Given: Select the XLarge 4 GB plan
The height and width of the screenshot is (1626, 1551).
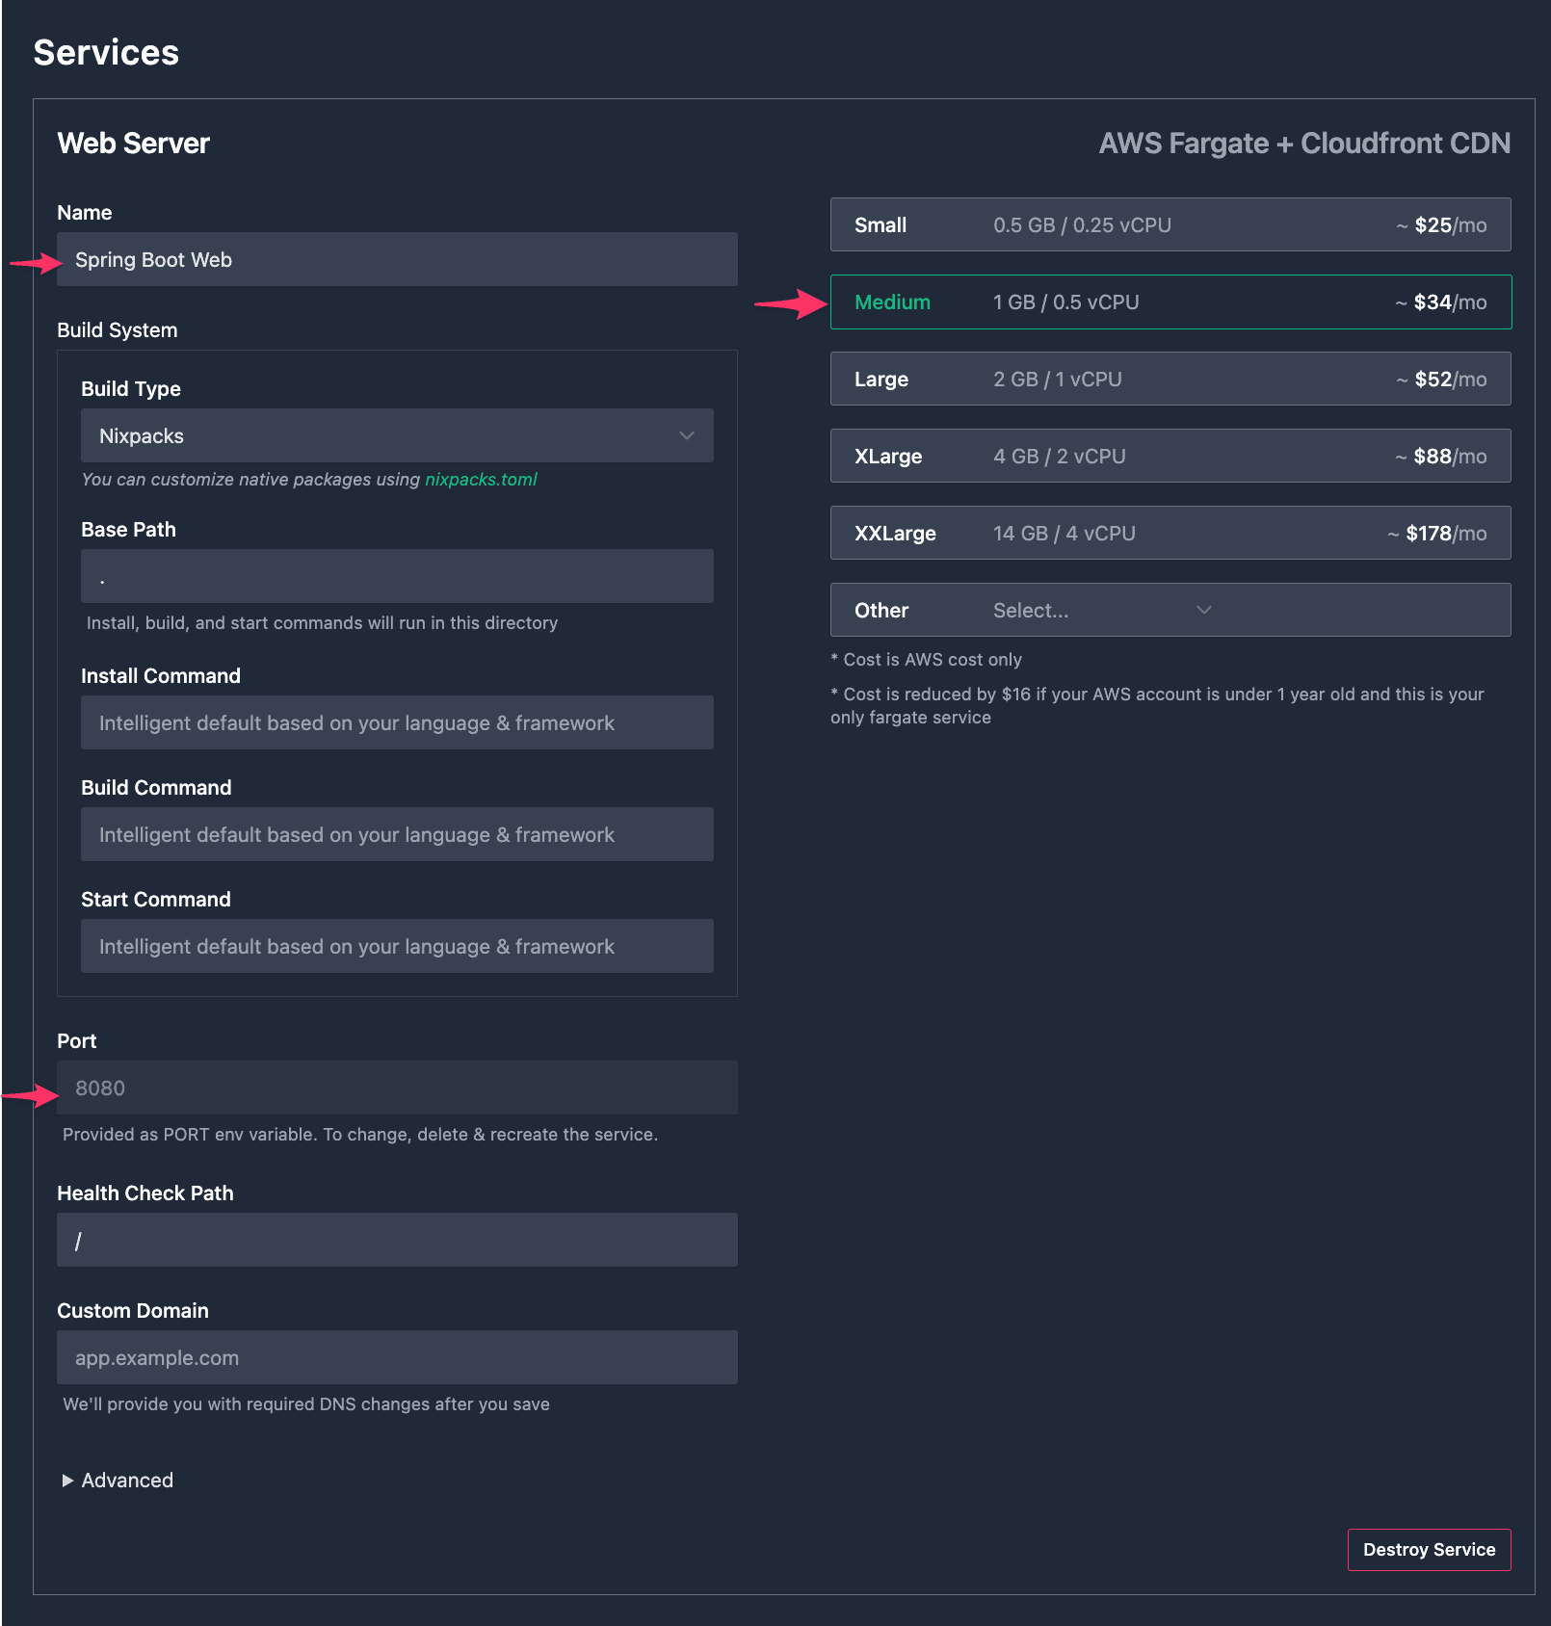Looking at the screenshot, I should pos(1170,456).
